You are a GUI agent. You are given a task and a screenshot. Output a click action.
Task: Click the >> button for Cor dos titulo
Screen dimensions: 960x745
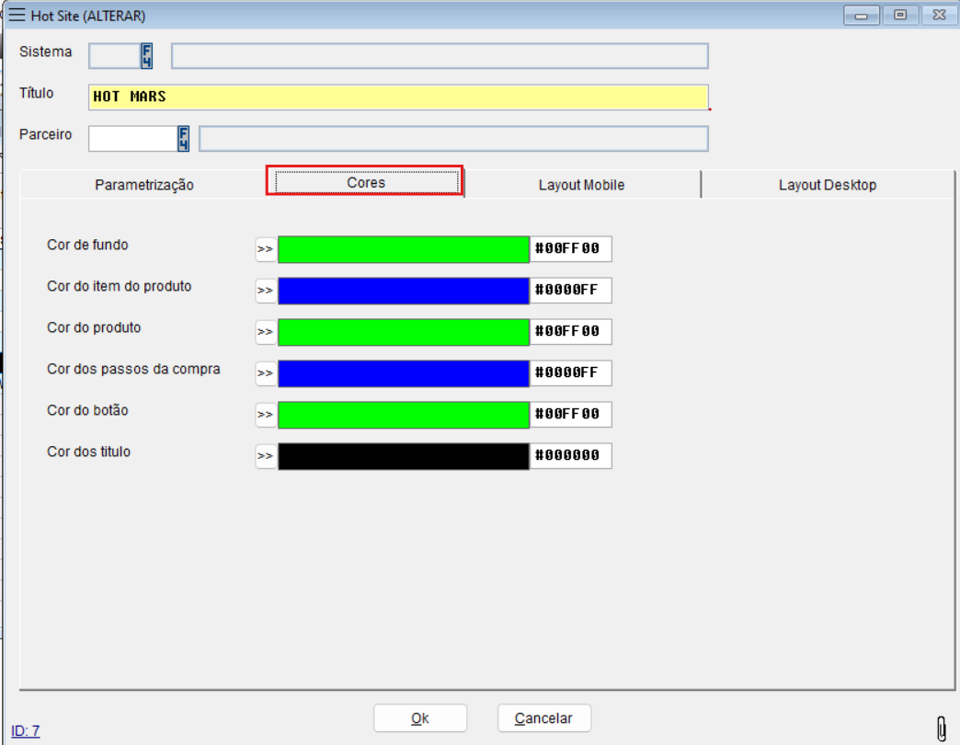(x=266, y=456)
